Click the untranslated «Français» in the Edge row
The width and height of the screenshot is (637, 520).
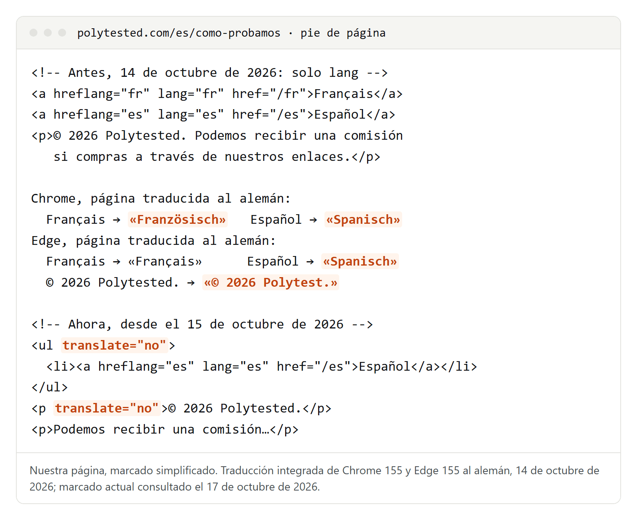tap(165, 262)
